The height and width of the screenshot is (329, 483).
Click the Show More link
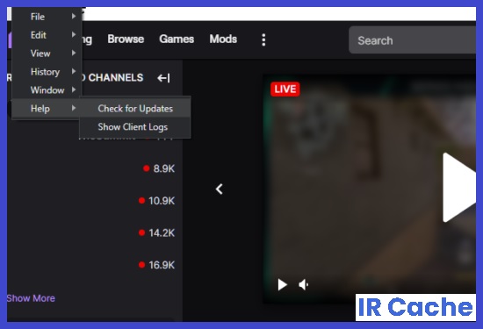pos(31,298)
